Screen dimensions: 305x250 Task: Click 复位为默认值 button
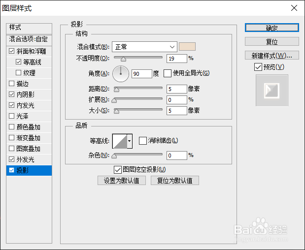click(x=175, y=181)
